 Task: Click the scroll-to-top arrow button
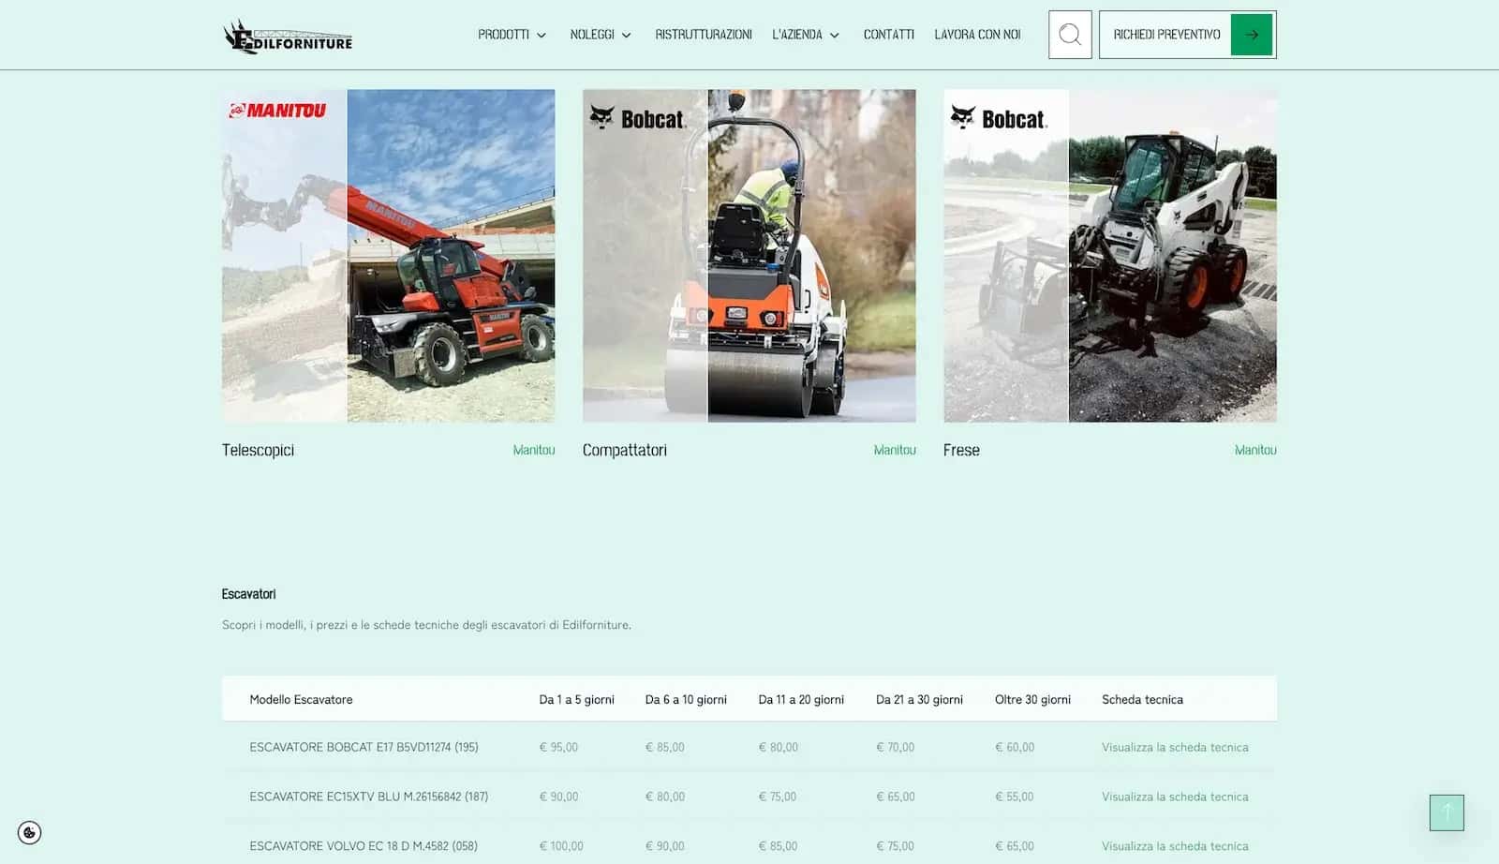(x=1447, y=812)
